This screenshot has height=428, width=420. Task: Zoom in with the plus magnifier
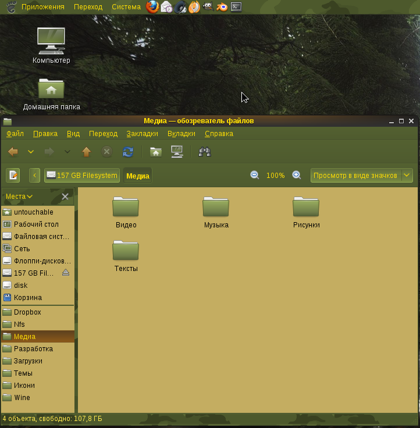[296, 175]
